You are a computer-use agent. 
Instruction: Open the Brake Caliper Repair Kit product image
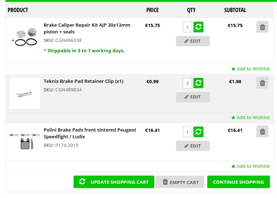[x=25, y=37]
